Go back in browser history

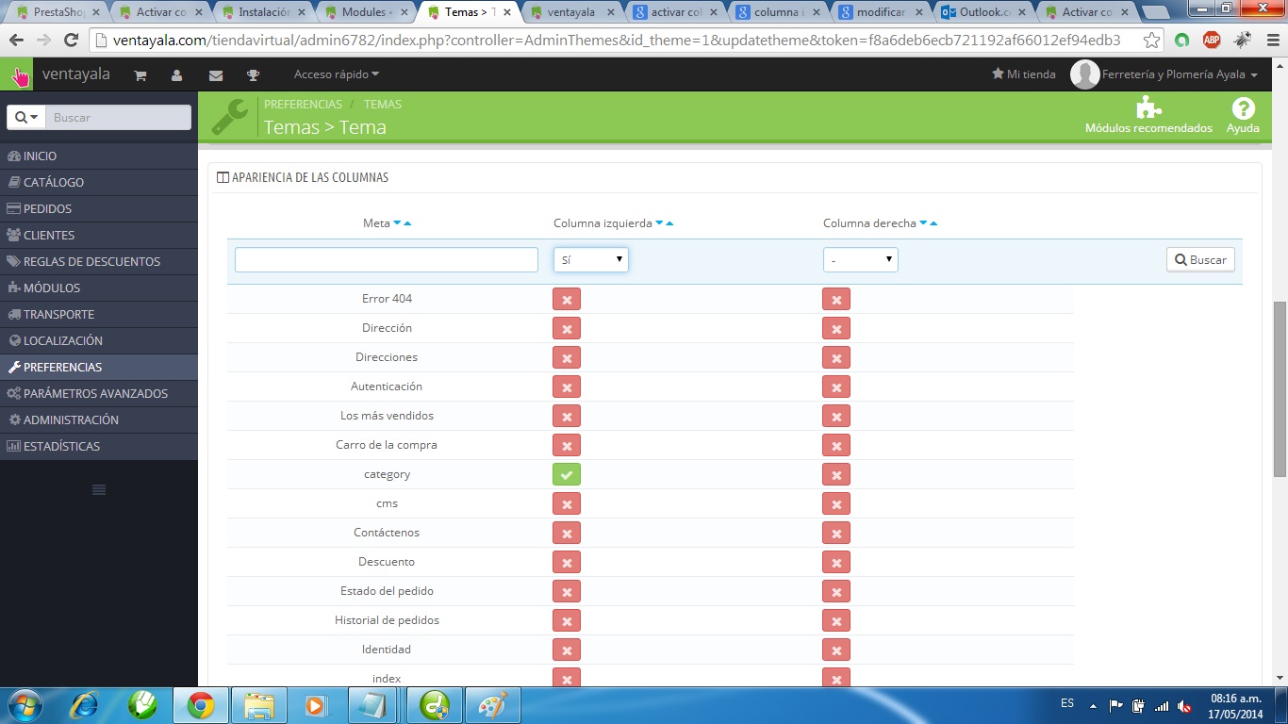16,41
